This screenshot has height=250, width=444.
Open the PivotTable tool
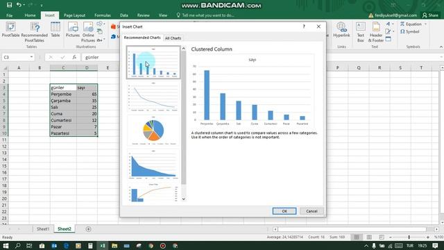(x=11, y=30)
